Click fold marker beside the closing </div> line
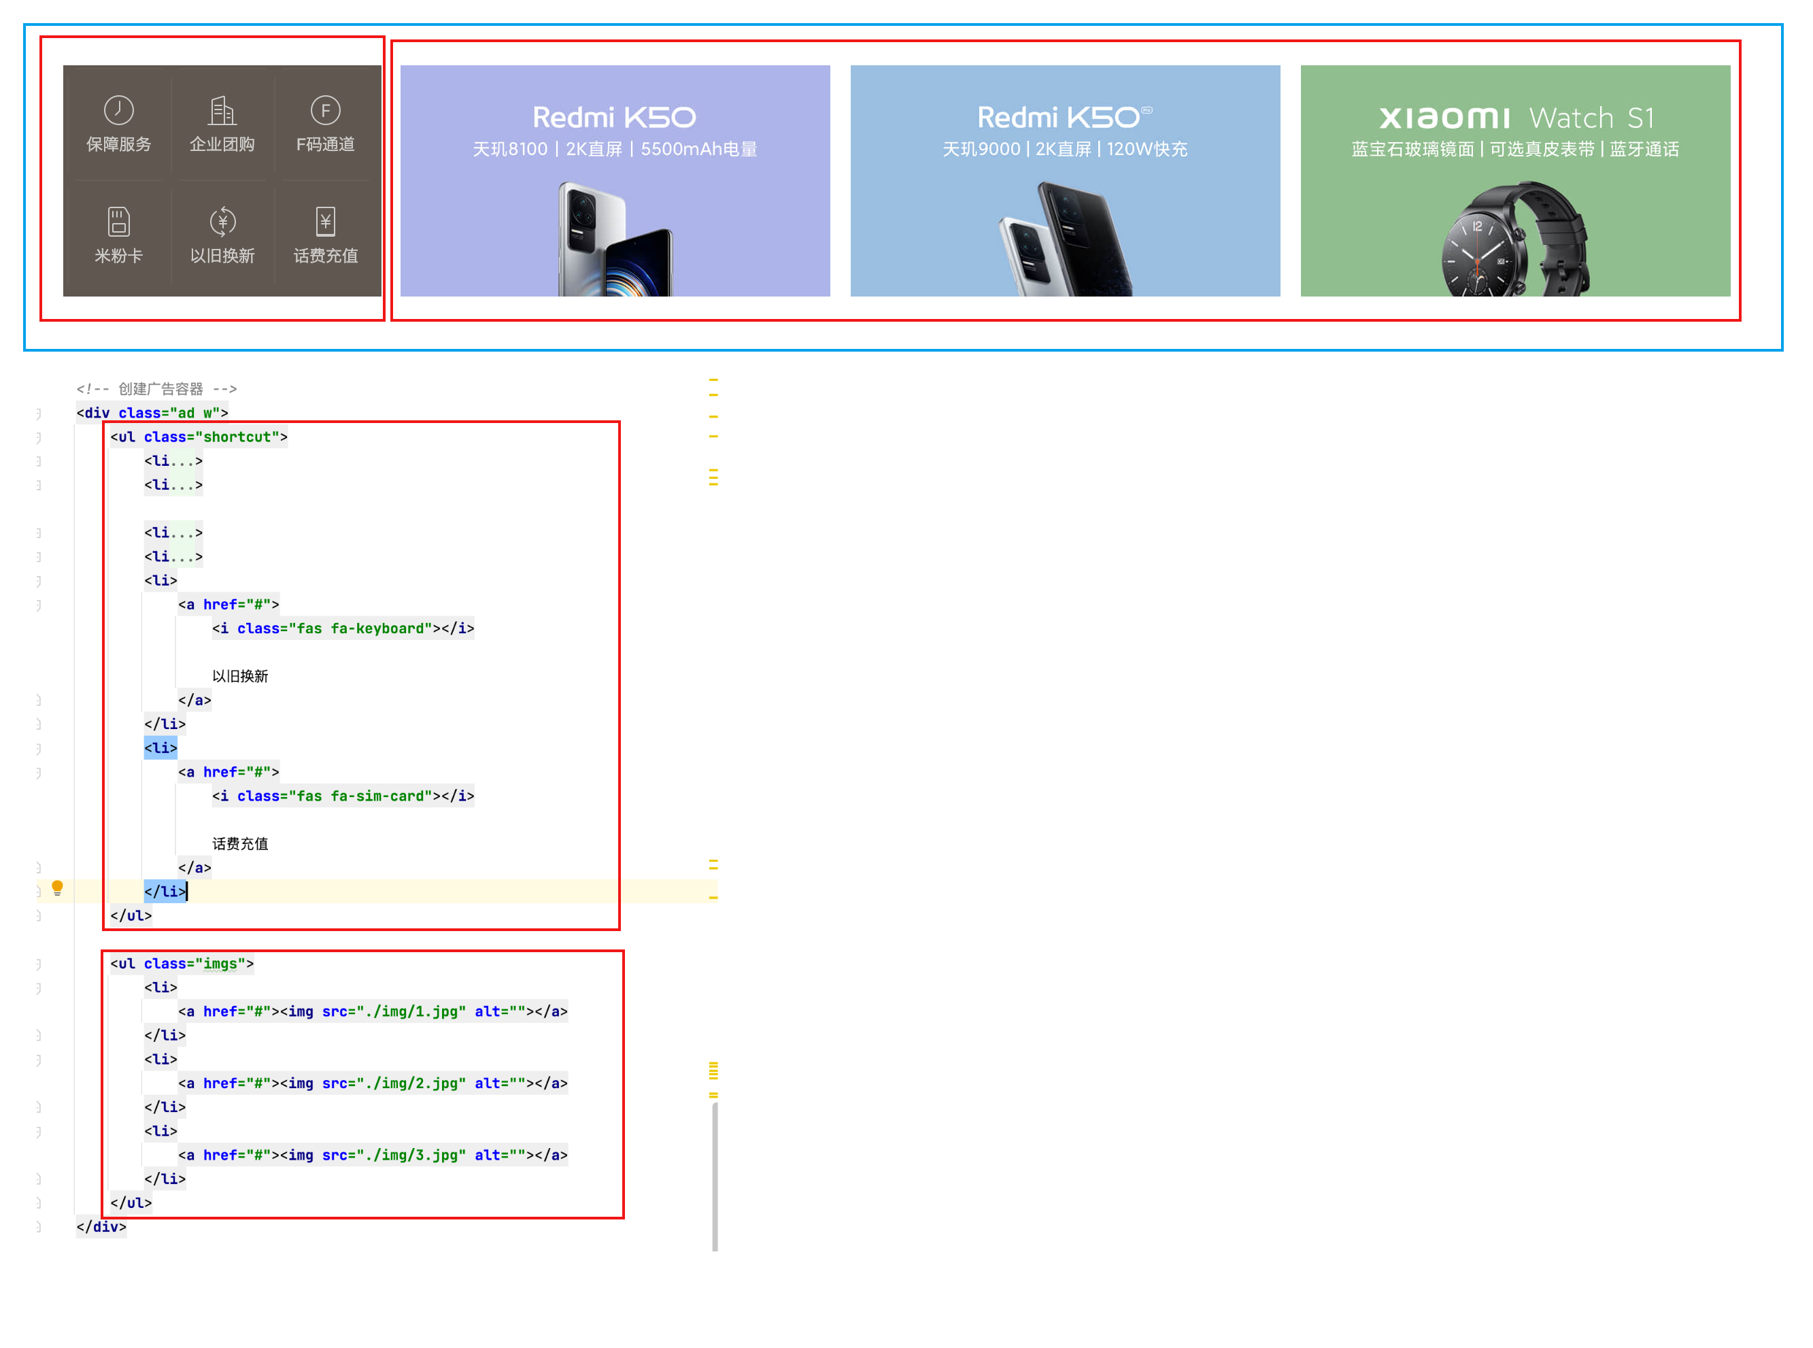The image size is (1813, 1348). pyautogui.click(x=38, y=1227)
